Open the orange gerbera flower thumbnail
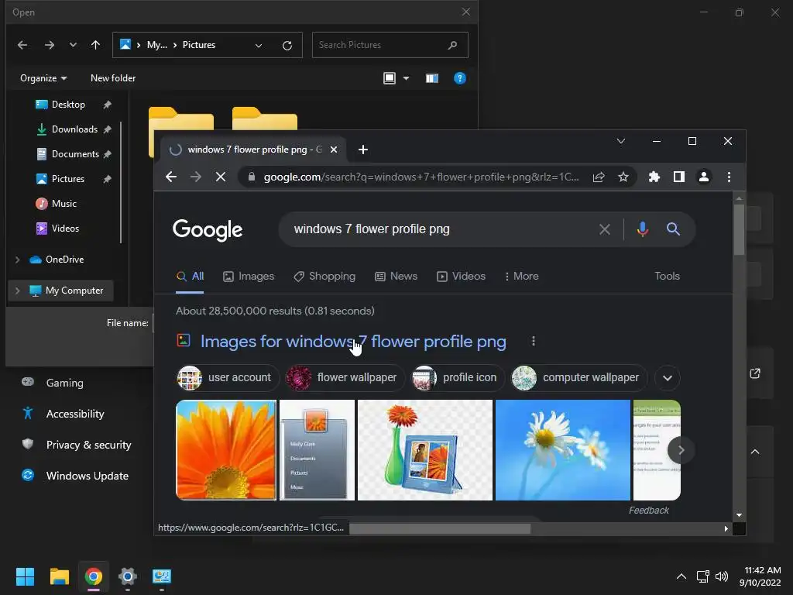 pos(225,450)
